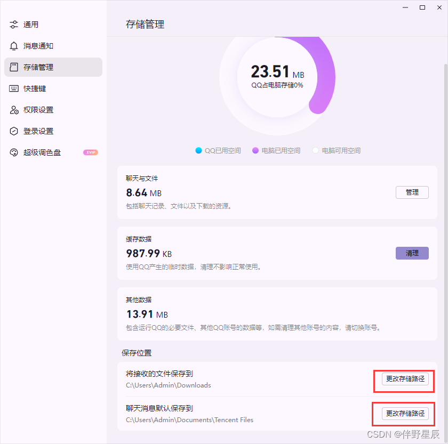
Task: Click the hexagon icon for 登录设置
Action: [x=14, y=131]
